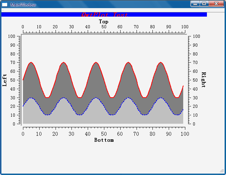Click the QwtPlot Test title banner
The image size is (226, 175).
coord(104,14)
